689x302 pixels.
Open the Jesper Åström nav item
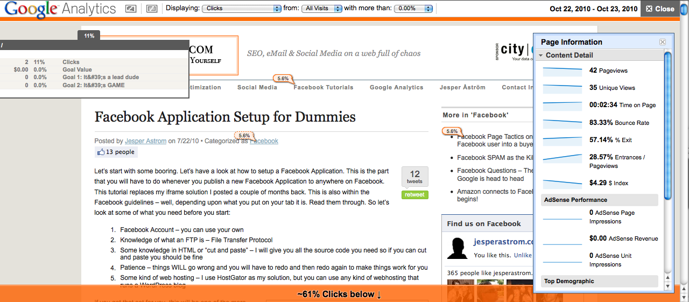(x=462, y=87)
